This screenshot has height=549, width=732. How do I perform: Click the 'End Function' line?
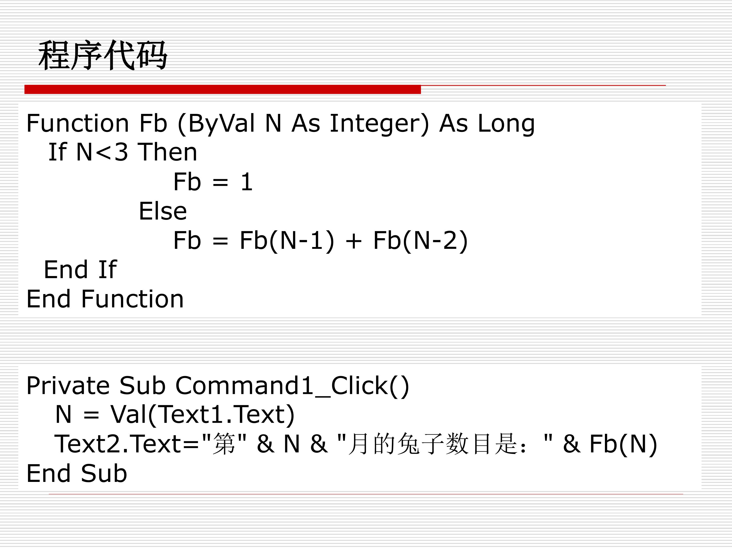click(x=105, y=299)
